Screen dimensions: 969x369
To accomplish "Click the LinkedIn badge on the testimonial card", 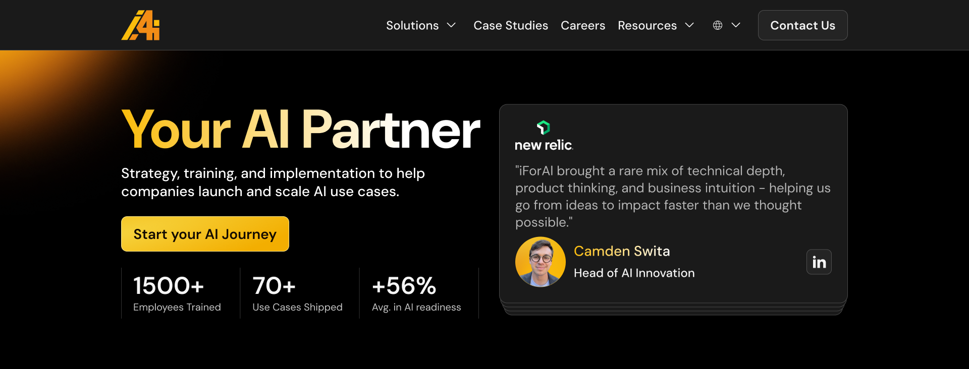I will pyautogui.click(x=819, y=262).
